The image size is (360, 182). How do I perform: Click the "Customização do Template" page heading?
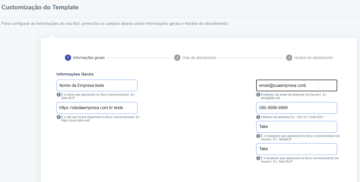tap(40, 7)
